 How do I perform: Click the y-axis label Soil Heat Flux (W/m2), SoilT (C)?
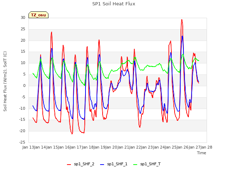coord(5,81)
